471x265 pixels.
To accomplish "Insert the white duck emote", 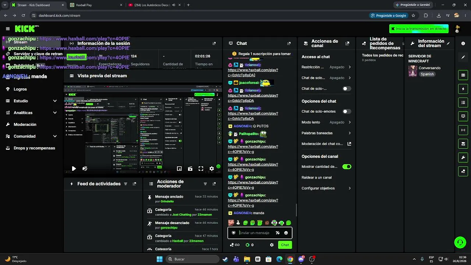I will pyautogui.click(x=238, y=223).
